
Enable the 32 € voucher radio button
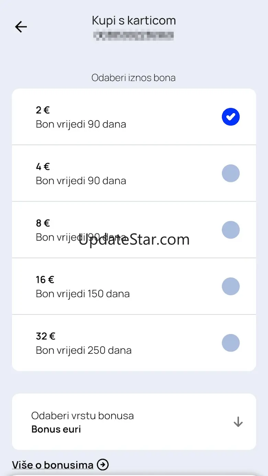tap(231, 343)
